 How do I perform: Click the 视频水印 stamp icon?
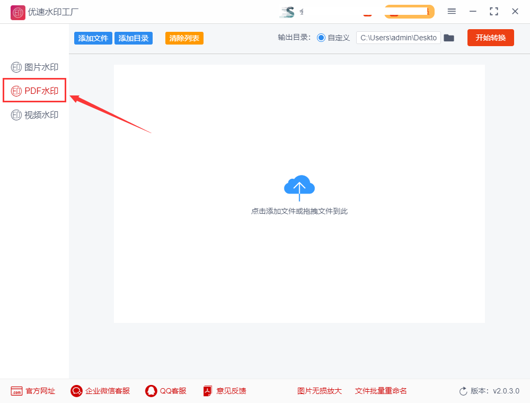[x=16, y=115]
